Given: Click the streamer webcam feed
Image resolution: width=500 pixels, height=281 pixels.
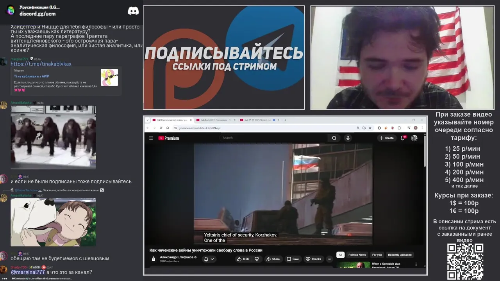Looking at the screenshot, I should pos(402,57).
